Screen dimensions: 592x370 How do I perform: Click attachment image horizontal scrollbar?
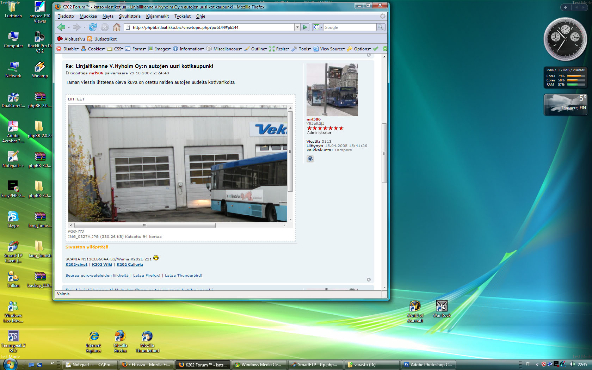pyautogui.click(x=145, y=225)
